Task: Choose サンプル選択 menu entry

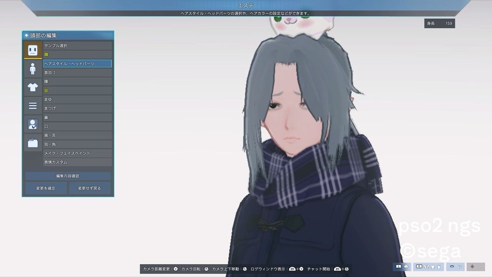Action: point(77,45)
